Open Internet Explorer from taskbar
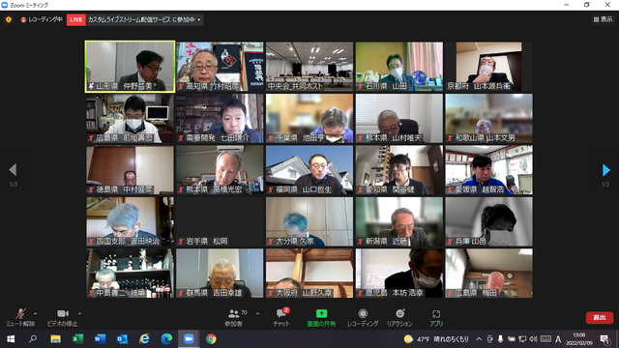 tap(144, 339)
